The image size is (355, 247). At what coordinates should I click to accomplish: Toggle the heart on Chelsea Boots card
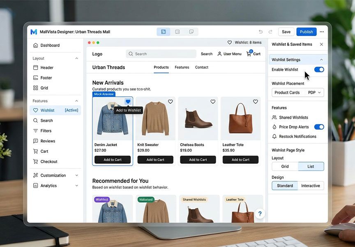[x=213, y=102]
